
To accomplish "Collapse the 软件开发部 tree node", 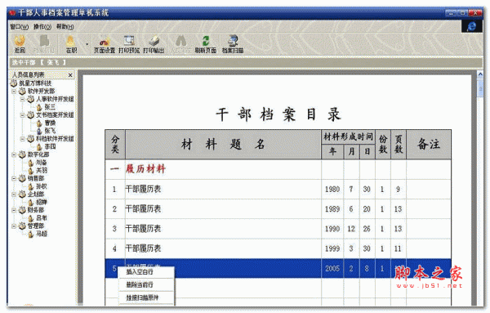I will tap(14, 92).
